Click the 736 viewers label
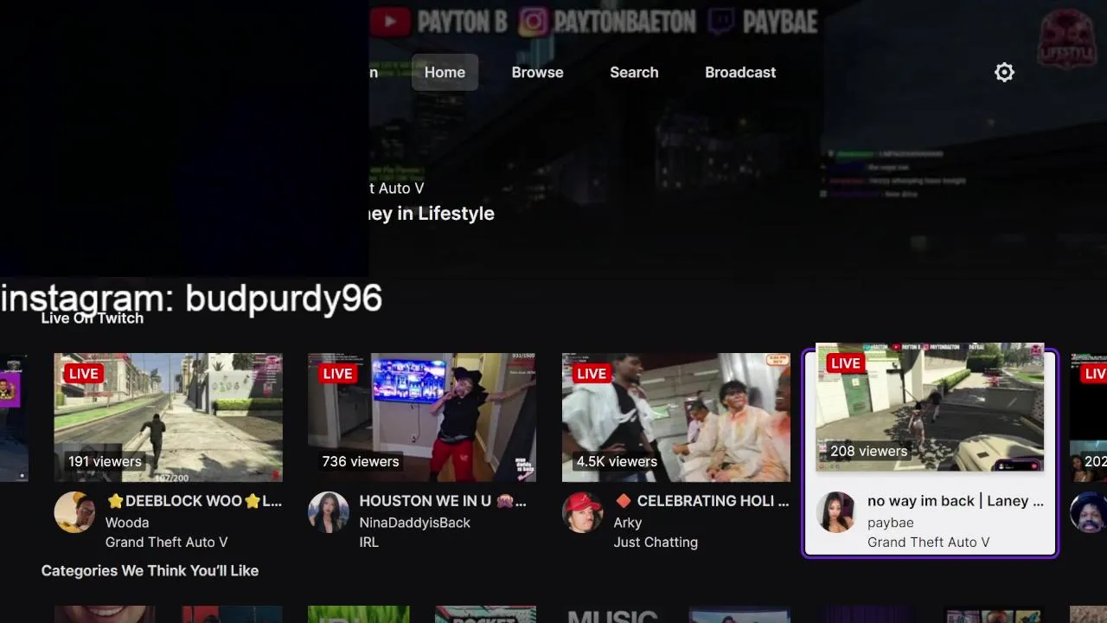Viewport: 1107px width, 623px height. (x=361, y=461)
